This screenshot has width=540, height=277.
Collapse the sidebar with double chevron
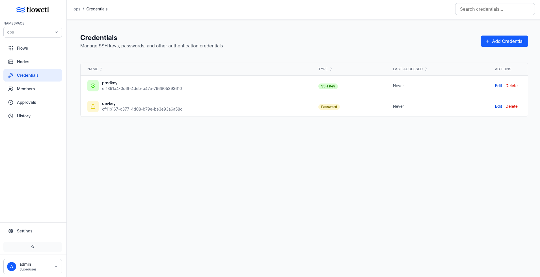pyautogui.click(x=33, y=247)
